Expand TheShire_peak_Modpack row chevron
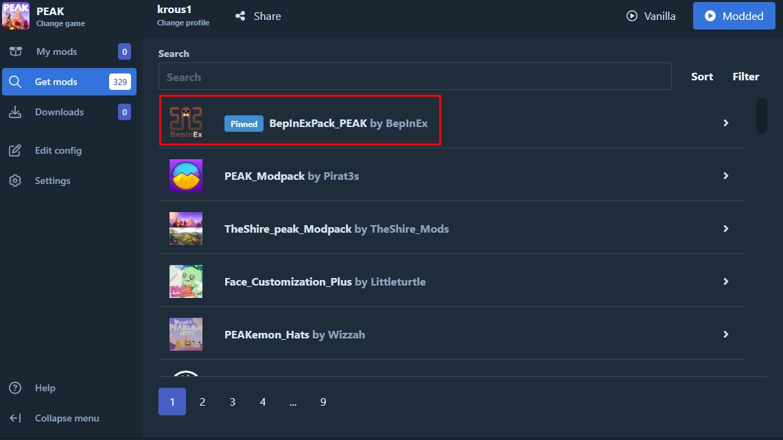The height and width of the screenshot is (440, 783). (725, 229)
